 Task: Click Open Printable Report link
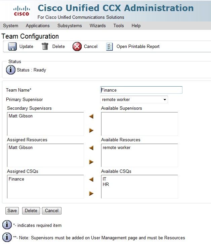pos(138,47)
